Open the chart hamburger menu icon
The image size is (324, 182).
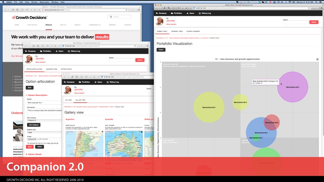point(317,59)
